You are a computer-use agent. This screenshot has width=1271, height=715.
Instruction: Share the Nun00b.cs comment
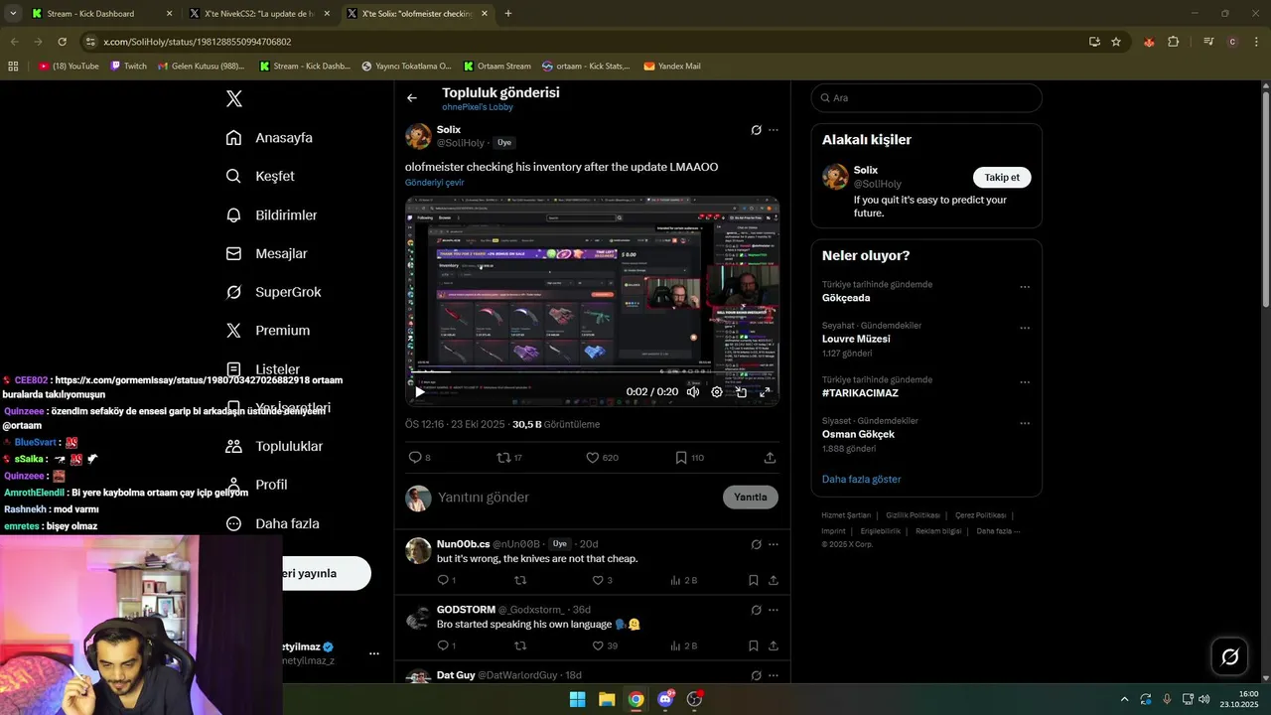[x=773, y=580]
